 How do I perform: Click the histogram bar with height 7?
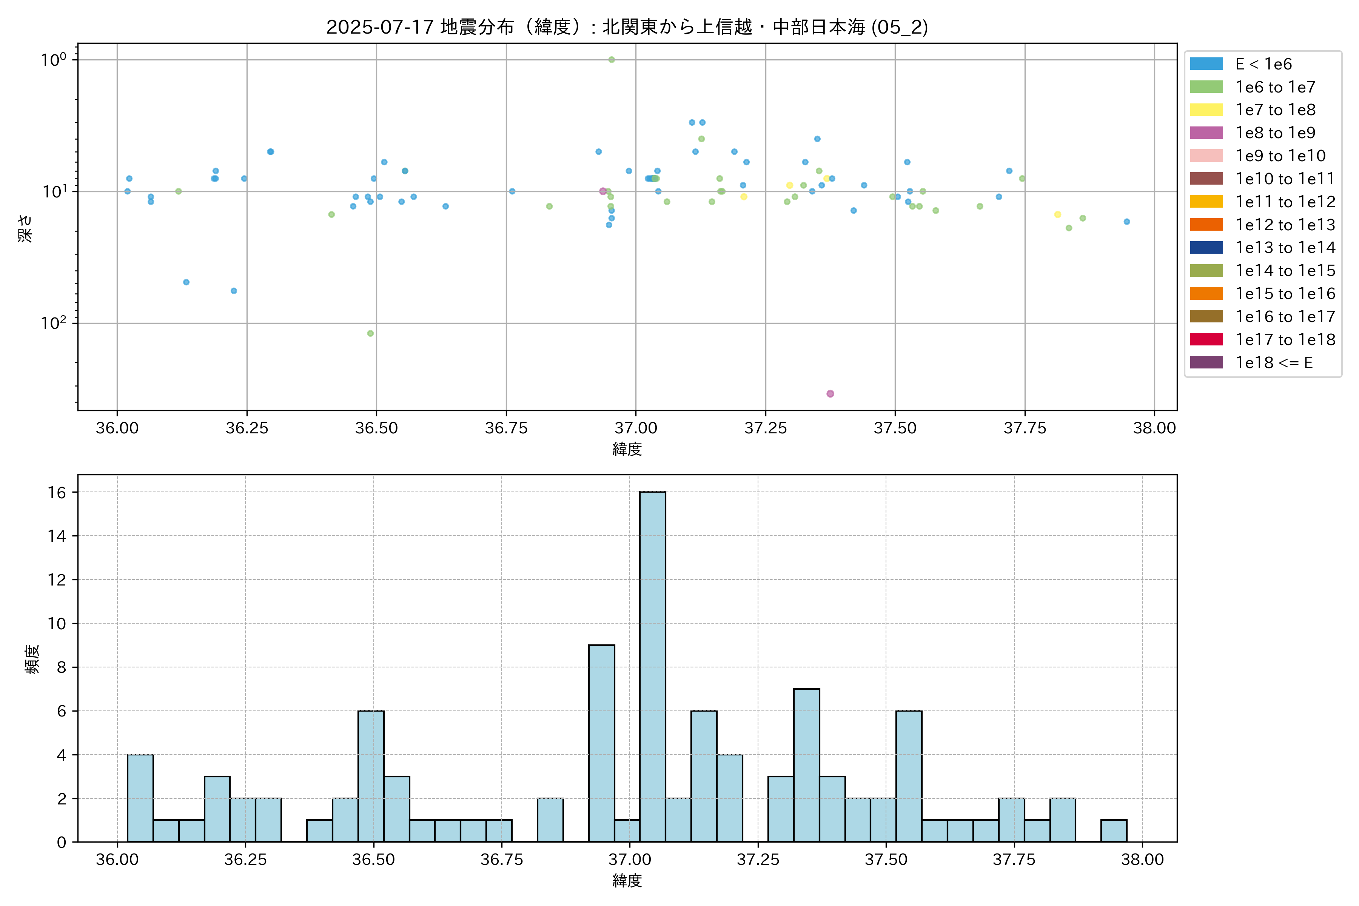806,765
